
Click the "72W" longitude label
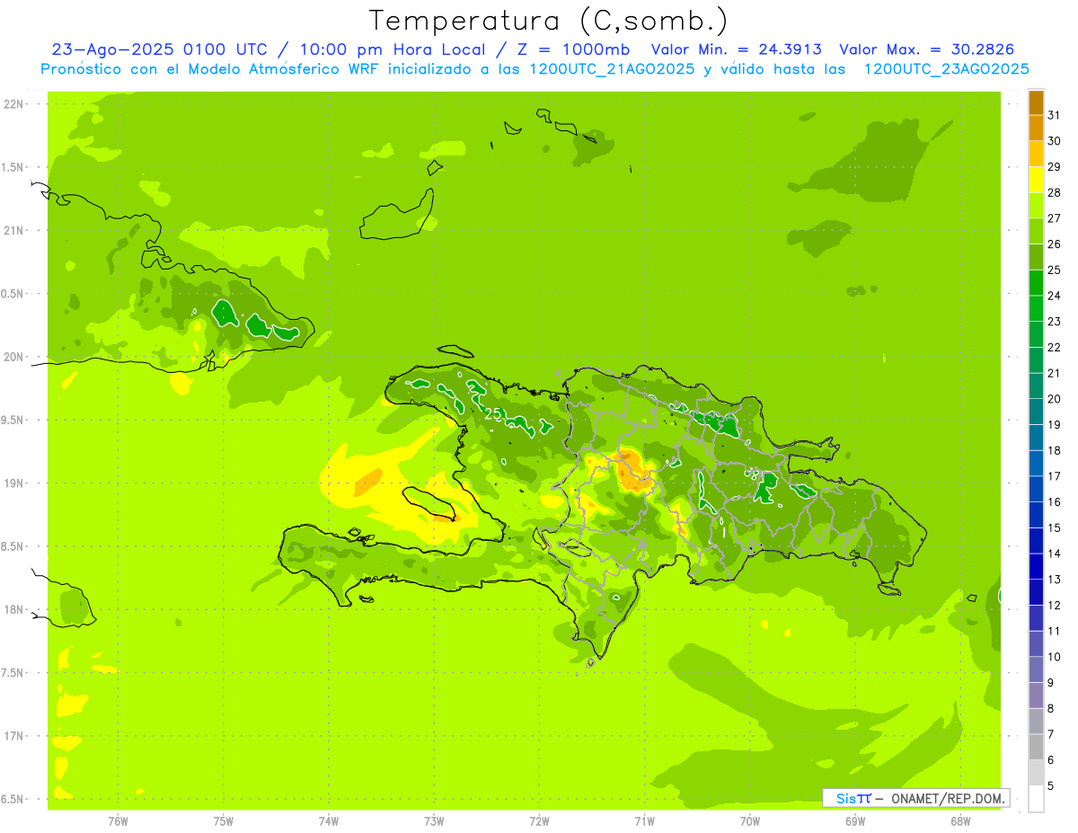point(539,820)
